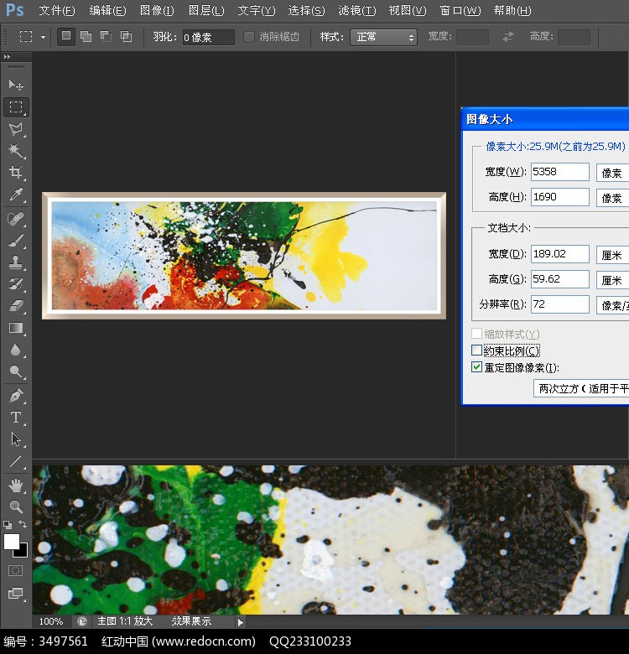Screen dimensions: 629x654
Task: Open document width unit dropdown (厘米)
Action: [x=612, y=255]
